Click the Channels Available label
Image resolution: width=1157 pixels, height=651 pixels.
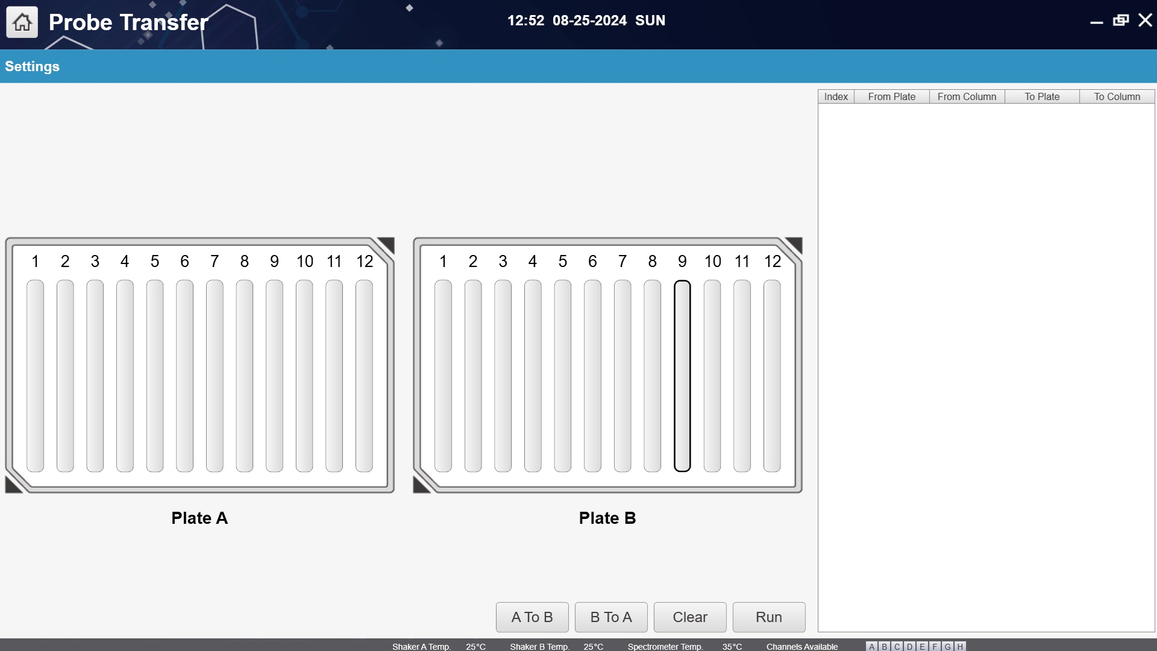(802, 646)
